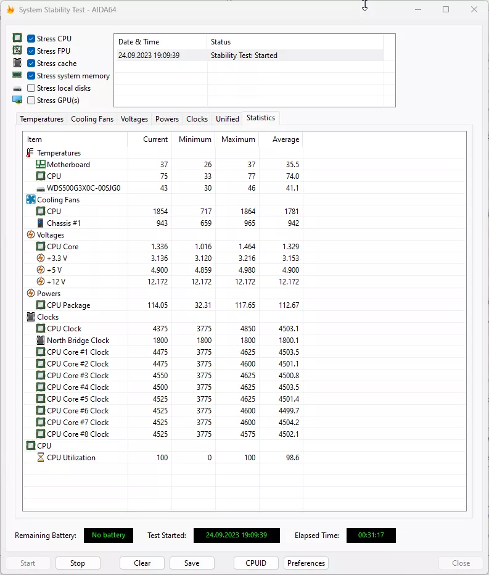Screen dimensions: 489x575
Task: Click the WDS500G3X0C drive icon
Action: tap(41, 189)
